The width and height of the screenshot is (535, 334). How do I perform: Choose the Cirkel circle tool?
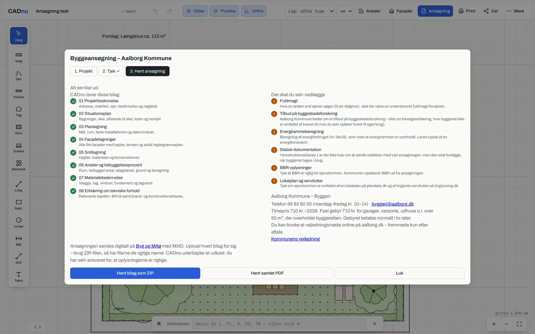tap(19, 223)
